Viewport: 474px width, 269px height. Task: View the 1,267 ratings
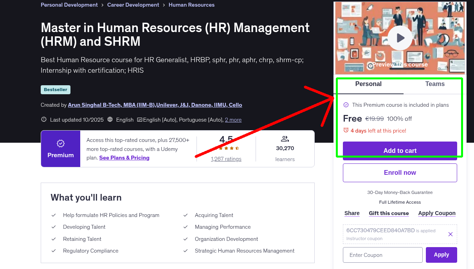[226, 159]
